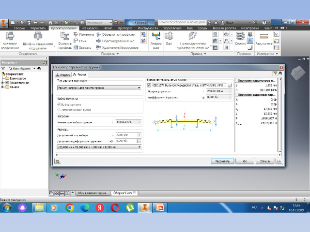Select the automatic spring selection radio button
This screenshot has height=232, width=310.
pyautogui.click(x=59, y=110)
